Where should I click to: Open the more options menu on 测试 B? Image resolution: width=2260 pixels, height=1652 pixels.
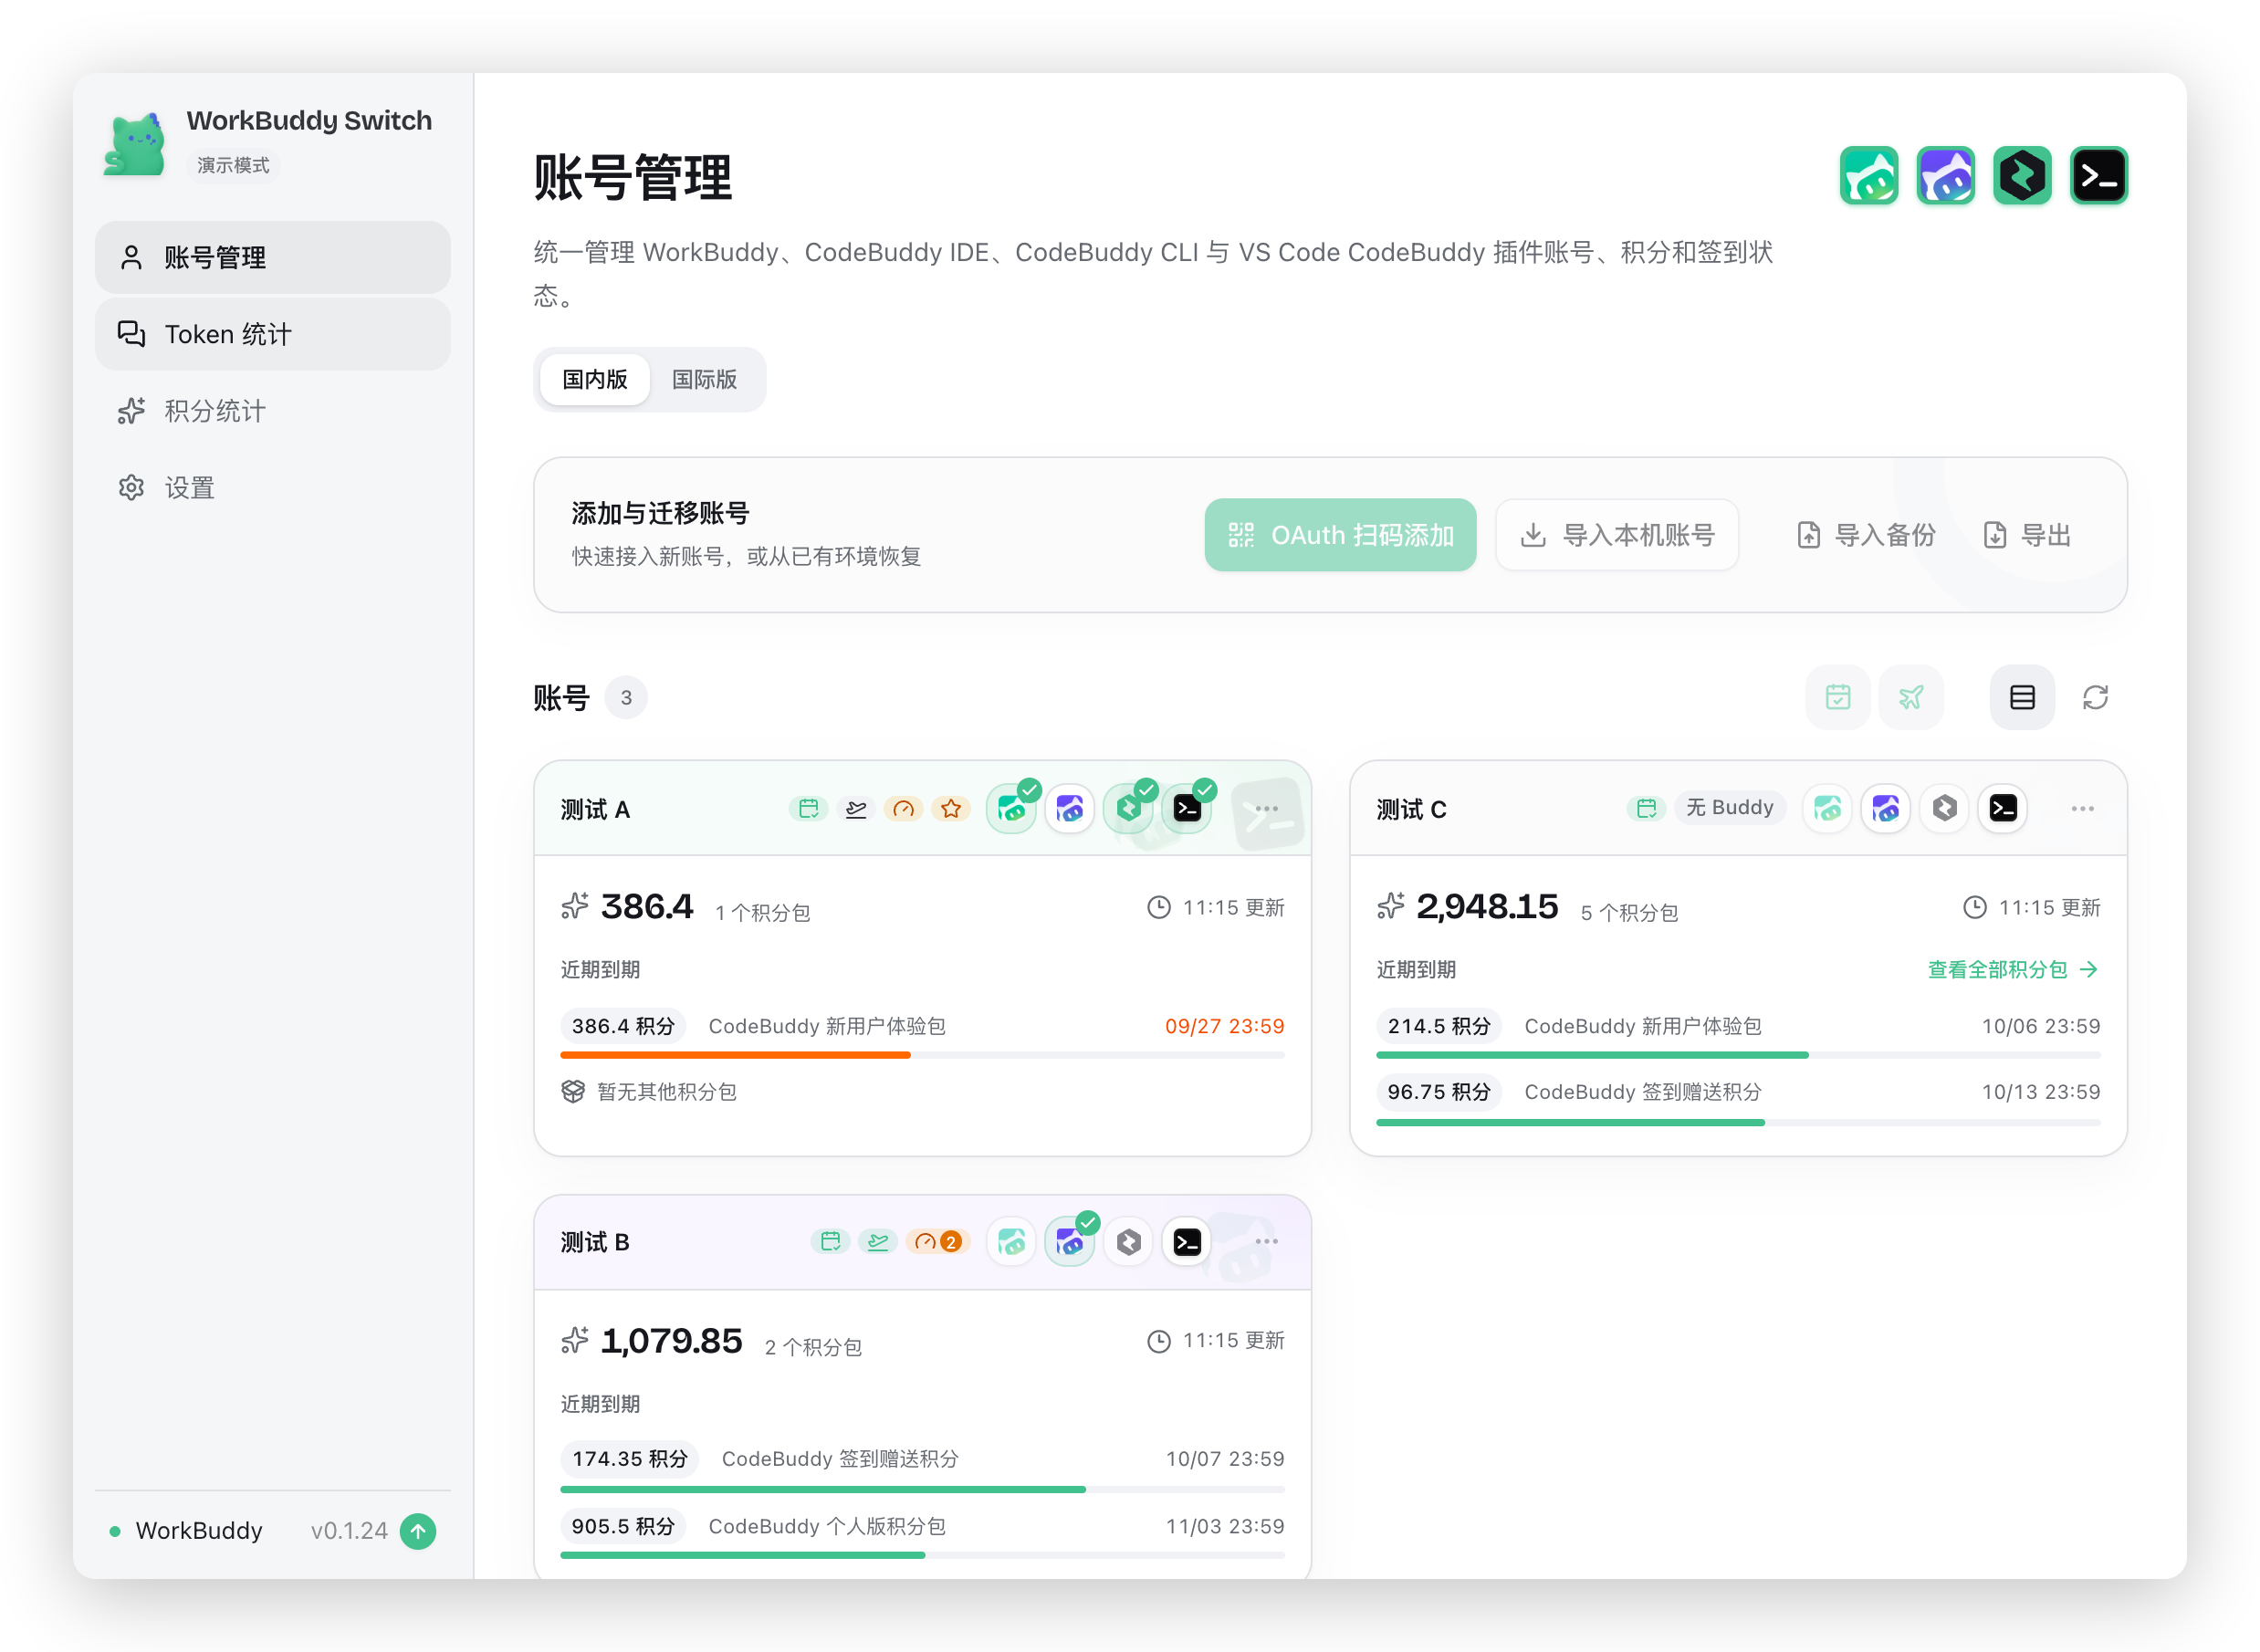tap(1266, 1242)
